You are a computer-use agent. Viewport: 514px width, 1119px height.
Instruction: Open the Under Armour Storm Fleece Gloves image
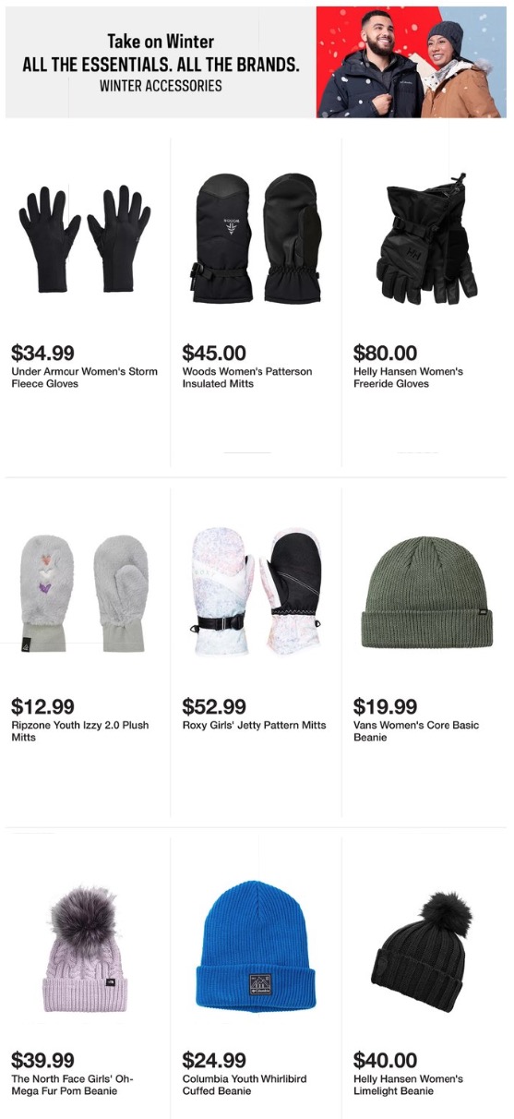pos(86,239)
